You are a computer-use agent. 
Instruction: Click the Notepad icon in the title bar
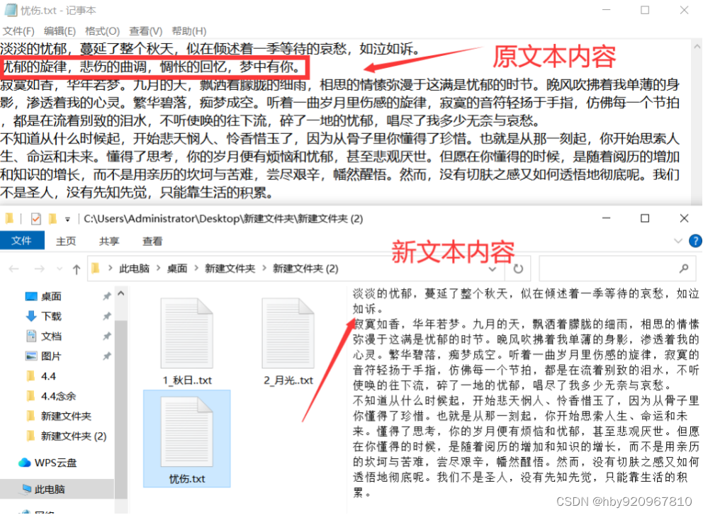(x=11, y=10)
